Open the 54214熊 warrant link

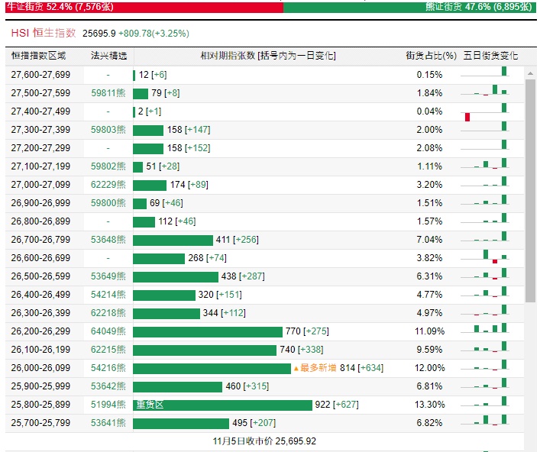(x=108, y=294)
